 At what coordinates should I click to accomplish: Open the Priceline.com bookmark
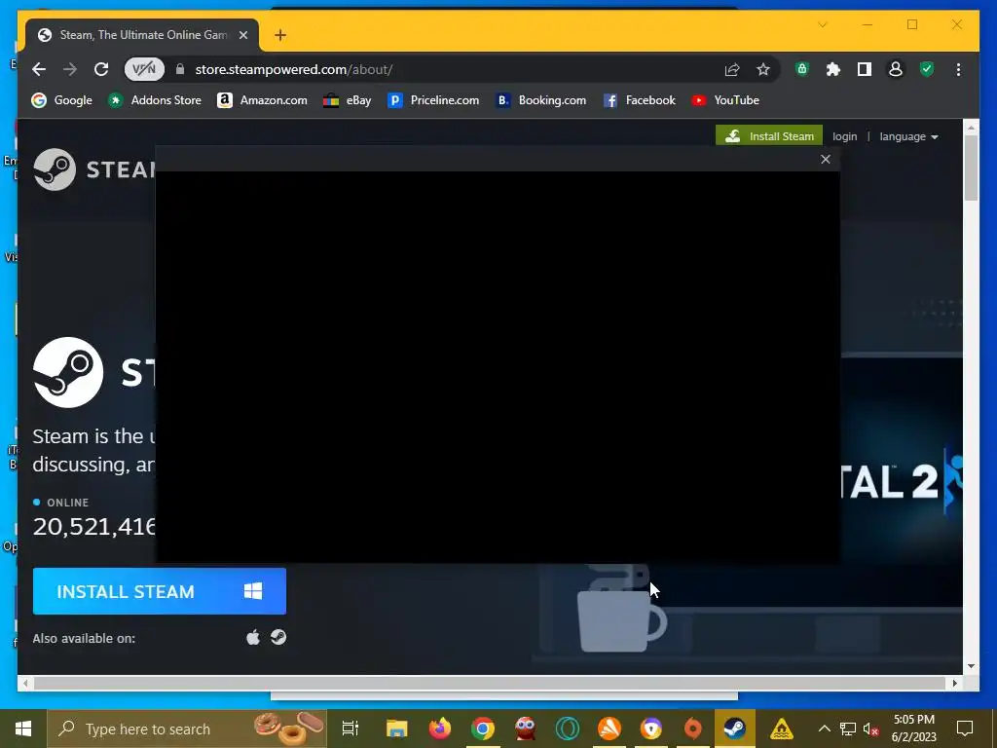click(433, 100)
